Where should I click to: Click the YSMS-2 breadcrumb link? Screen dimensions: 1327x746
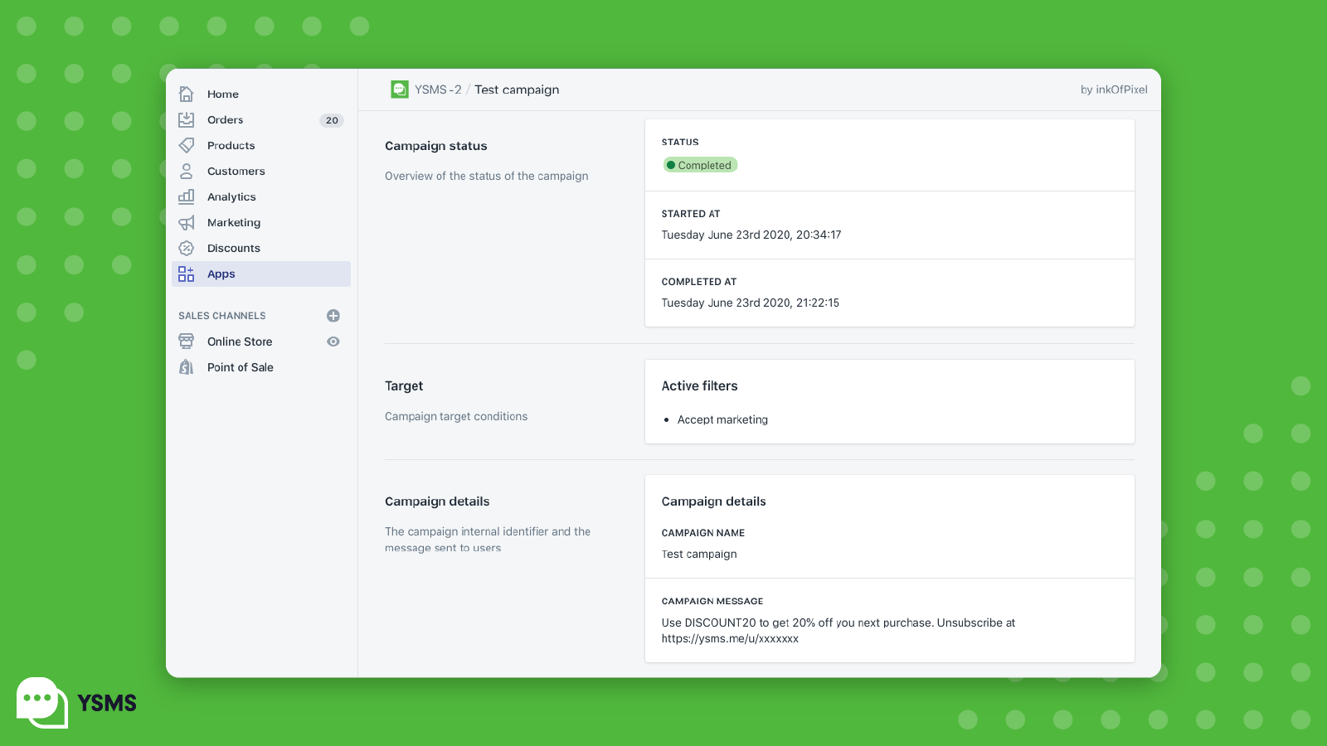(x=438, y=90)
